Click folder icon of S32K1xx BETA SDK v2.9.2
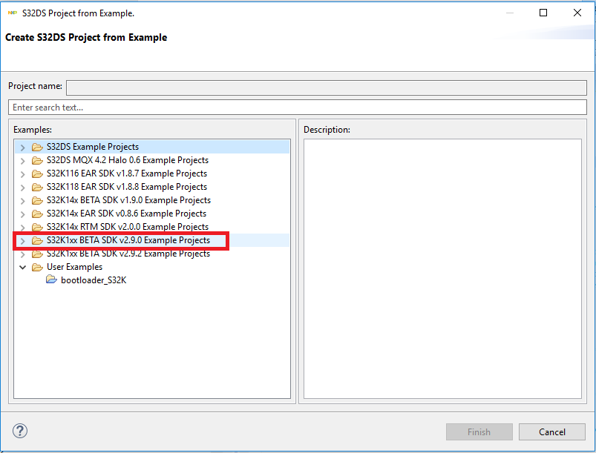Screen dimensions: 596x453 tap(37, 254)
